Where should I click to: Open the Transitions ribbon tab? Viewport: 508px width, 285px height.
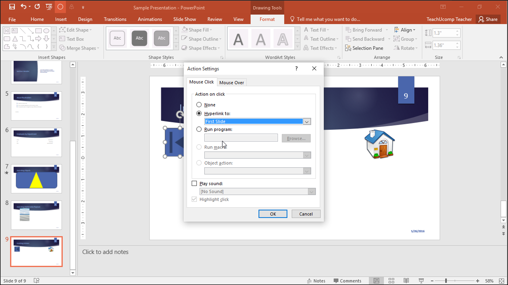click(x=115, y=19)
